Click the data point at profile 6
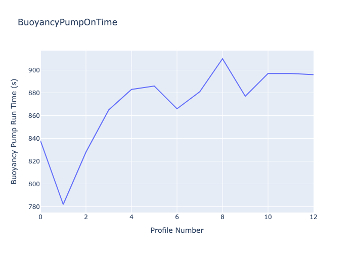Viewport: 354px width, 253px height. 177,109
